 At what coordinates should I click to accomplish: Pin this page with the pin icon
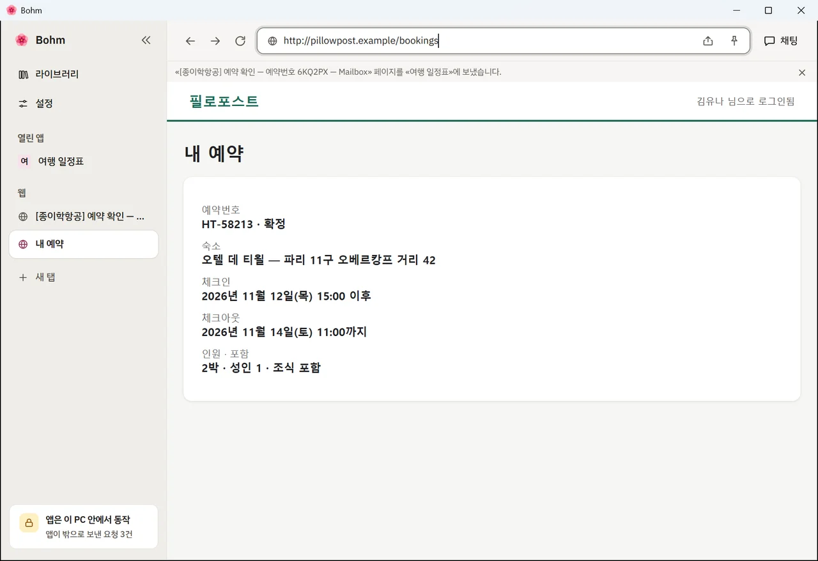coord(734,41)
